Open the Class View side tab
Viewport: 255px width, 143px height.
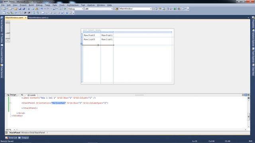coord(253,70)
